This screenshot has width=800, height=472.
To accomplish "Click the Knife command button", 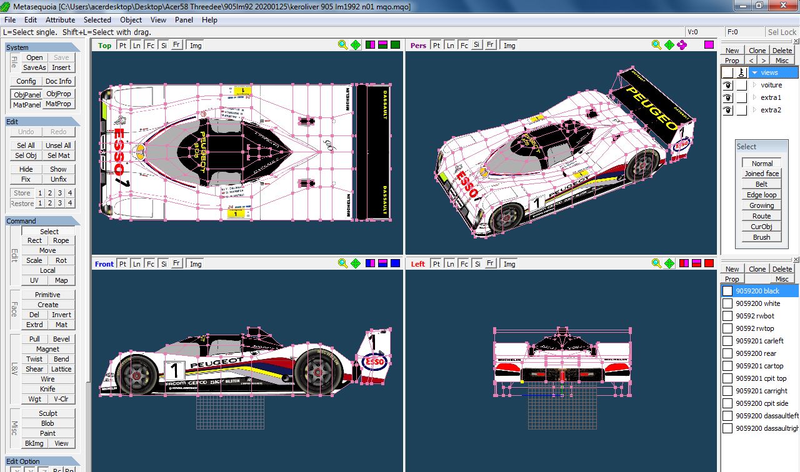I will (x=47, y=389).
